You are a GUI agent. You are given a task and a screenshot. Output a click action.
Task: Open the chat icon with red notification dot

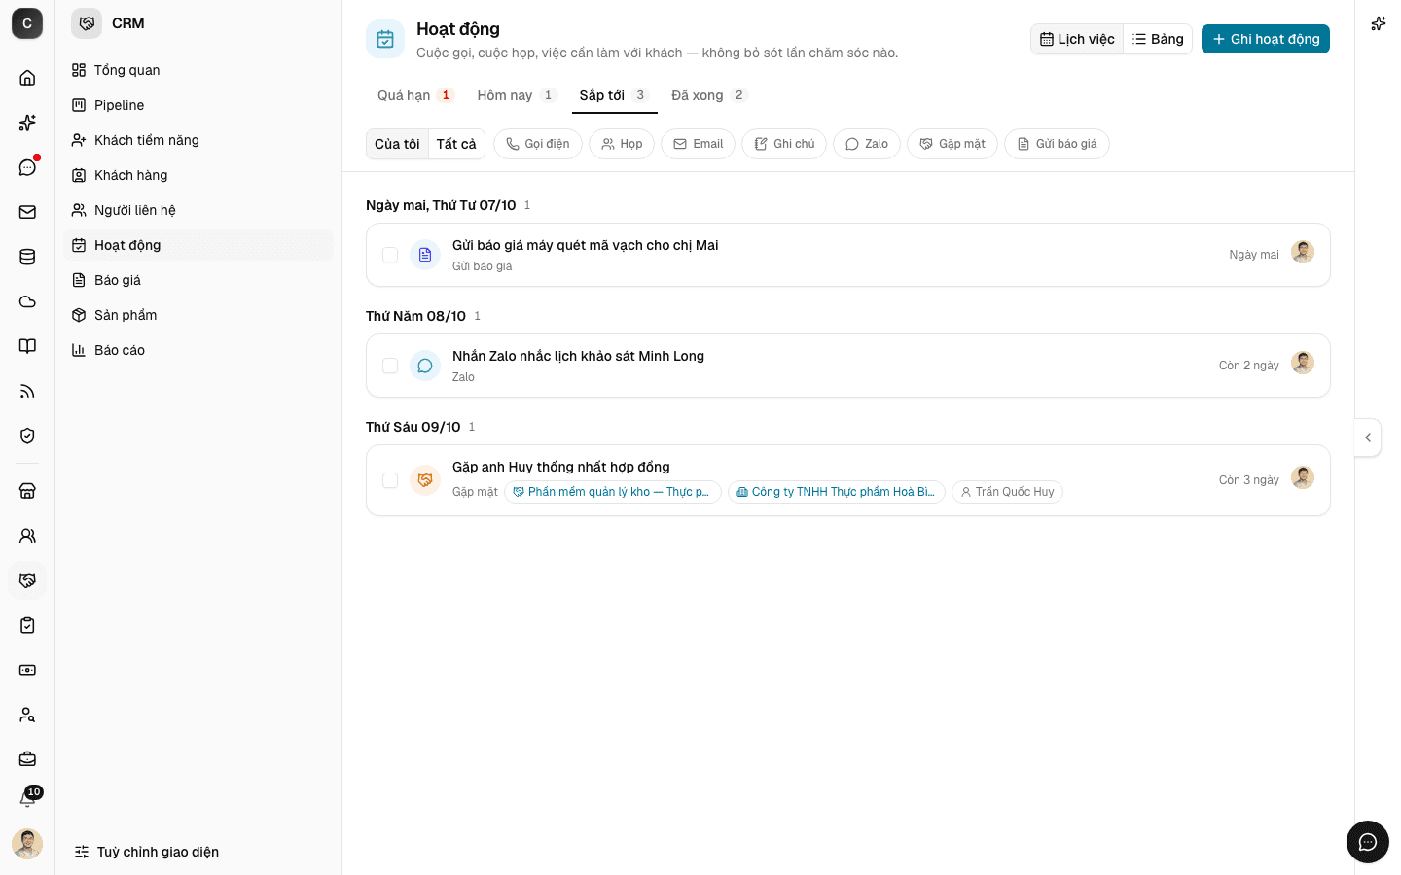click(27, 167)
